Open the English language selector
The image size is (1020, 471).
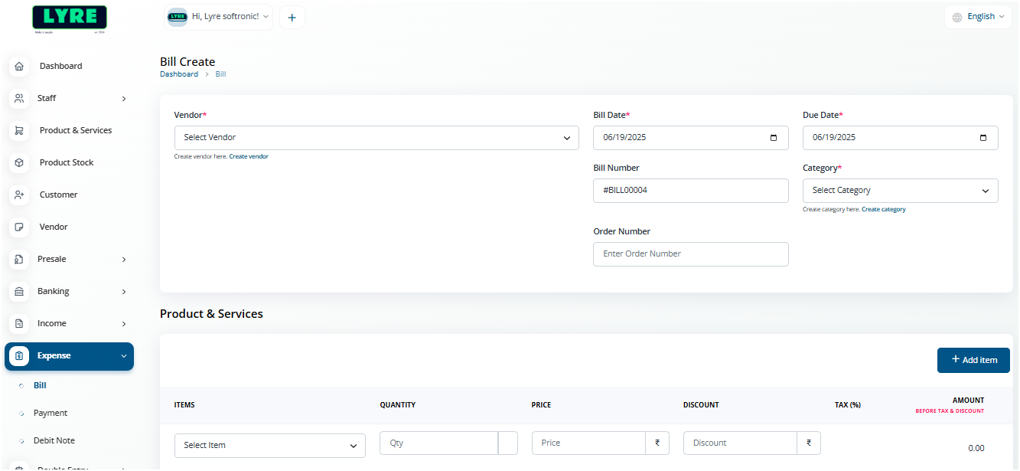[978, 17]
